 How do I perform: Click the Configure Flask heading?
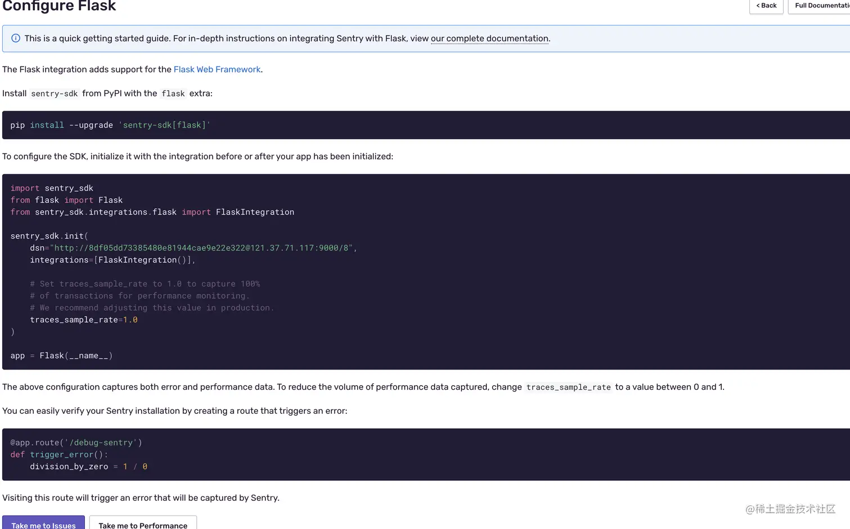59,6
